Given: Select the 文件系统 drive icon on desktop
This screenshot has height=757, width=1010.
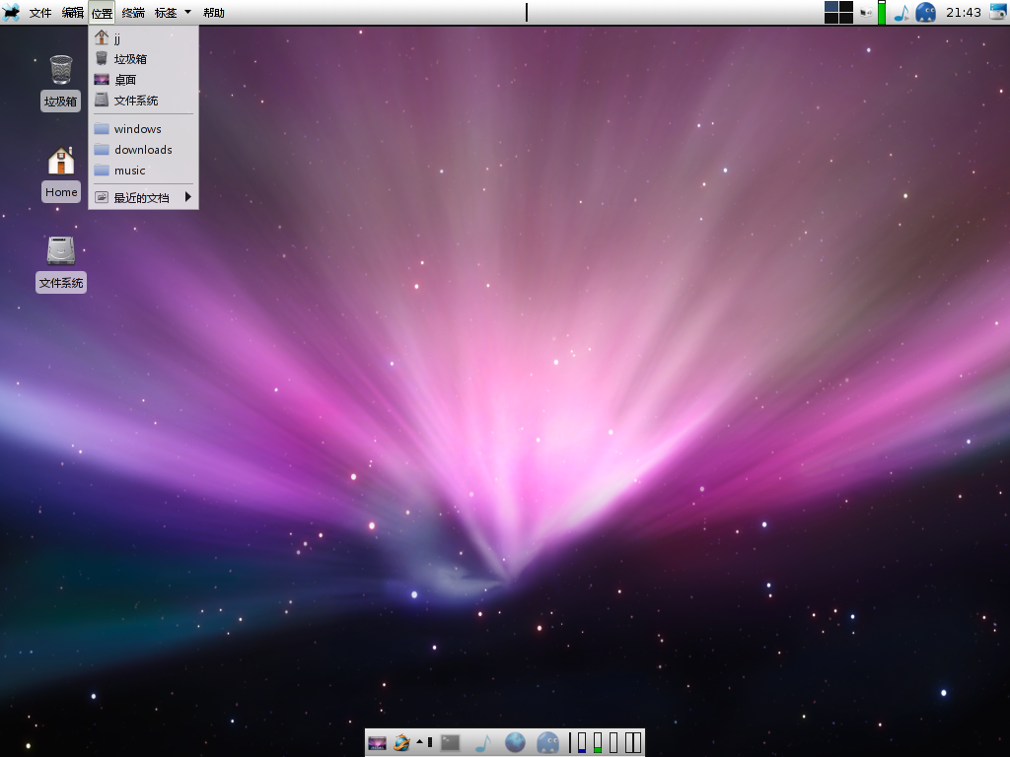Looking at the screenshot, I should point(61,251).
